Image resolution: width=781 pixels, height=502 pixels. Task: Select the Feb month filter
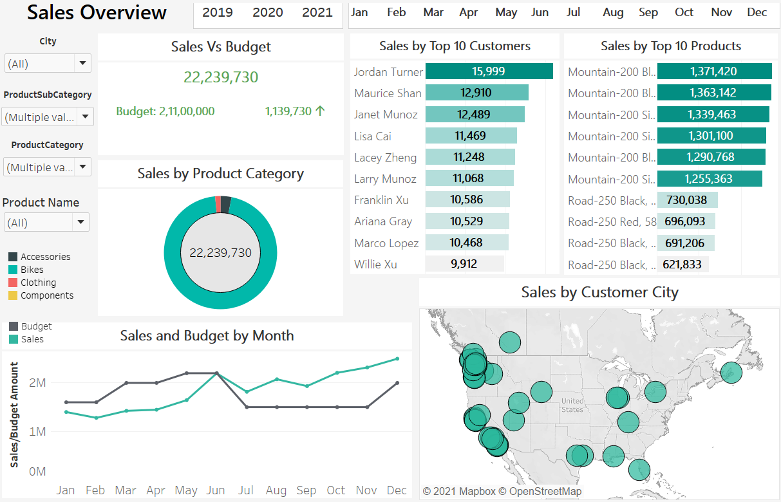click(x=397, y=12)
